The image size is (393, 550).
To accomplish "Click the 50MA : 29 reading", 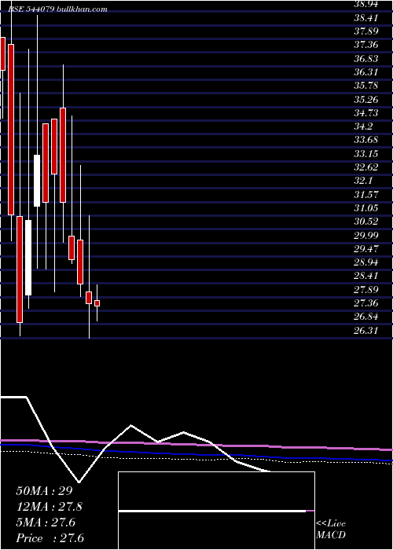I will click(x=44, y=491).
